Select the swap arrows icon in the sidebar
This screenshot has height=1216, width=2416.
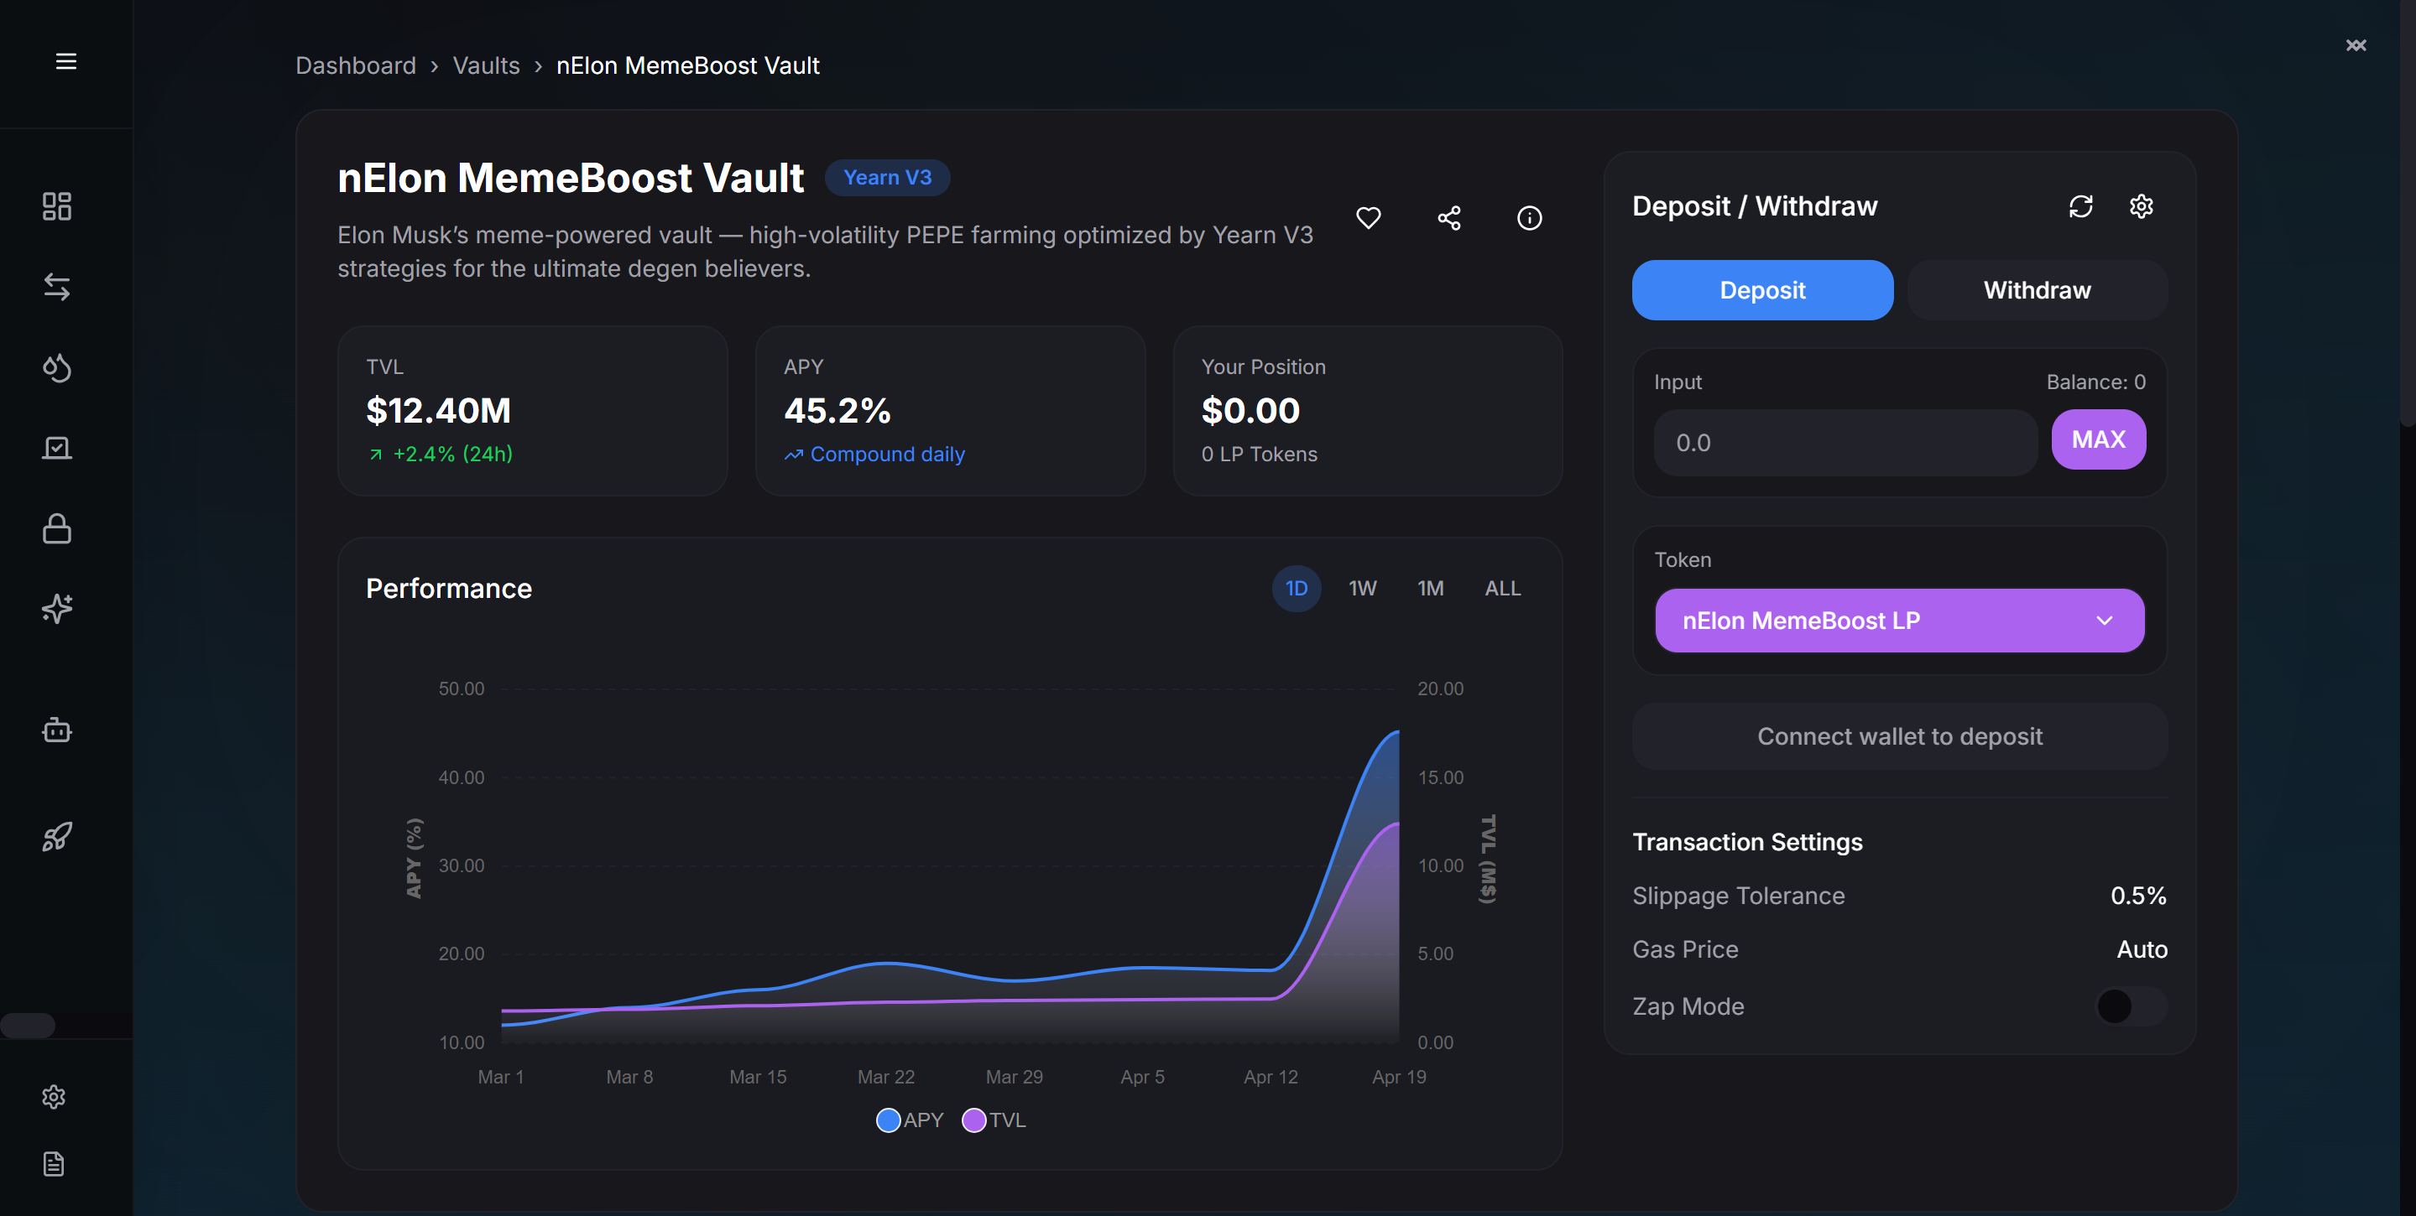coord(56,287)
